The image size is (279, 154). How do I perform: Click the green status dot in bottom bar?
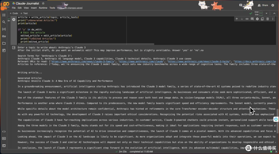point(271,152)
